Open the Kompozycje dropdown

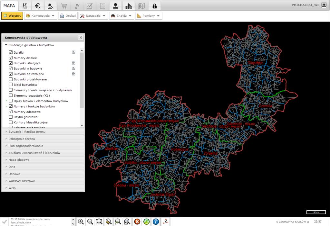pos(40,16)
